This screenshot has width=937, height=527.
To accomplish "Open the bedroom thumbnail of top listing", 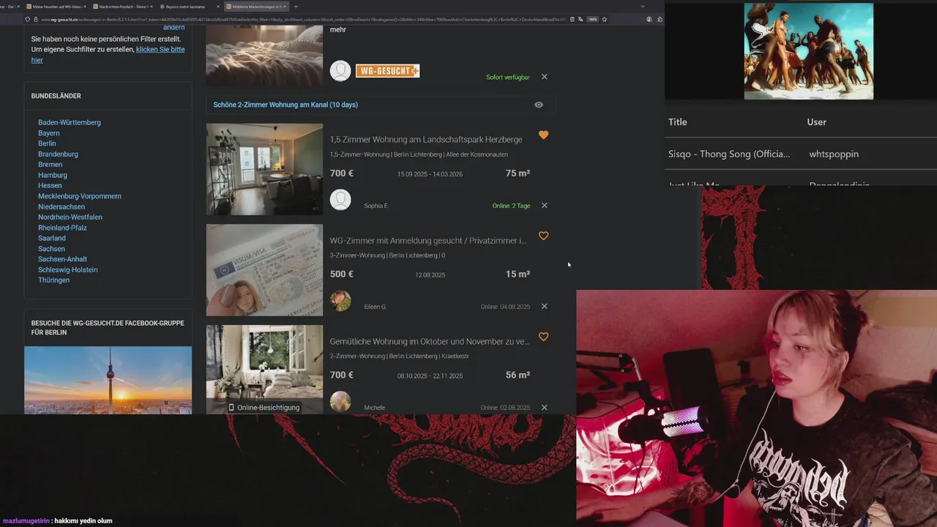I will pyautogui.click(x=264, y=56).
